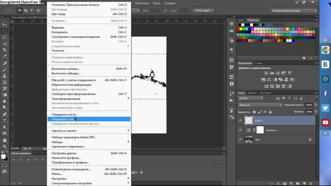The height and width of the screenshot is (186, 331).
Task: Toggle lock image pixels brush icon
Action: click(x=260, y=112)
